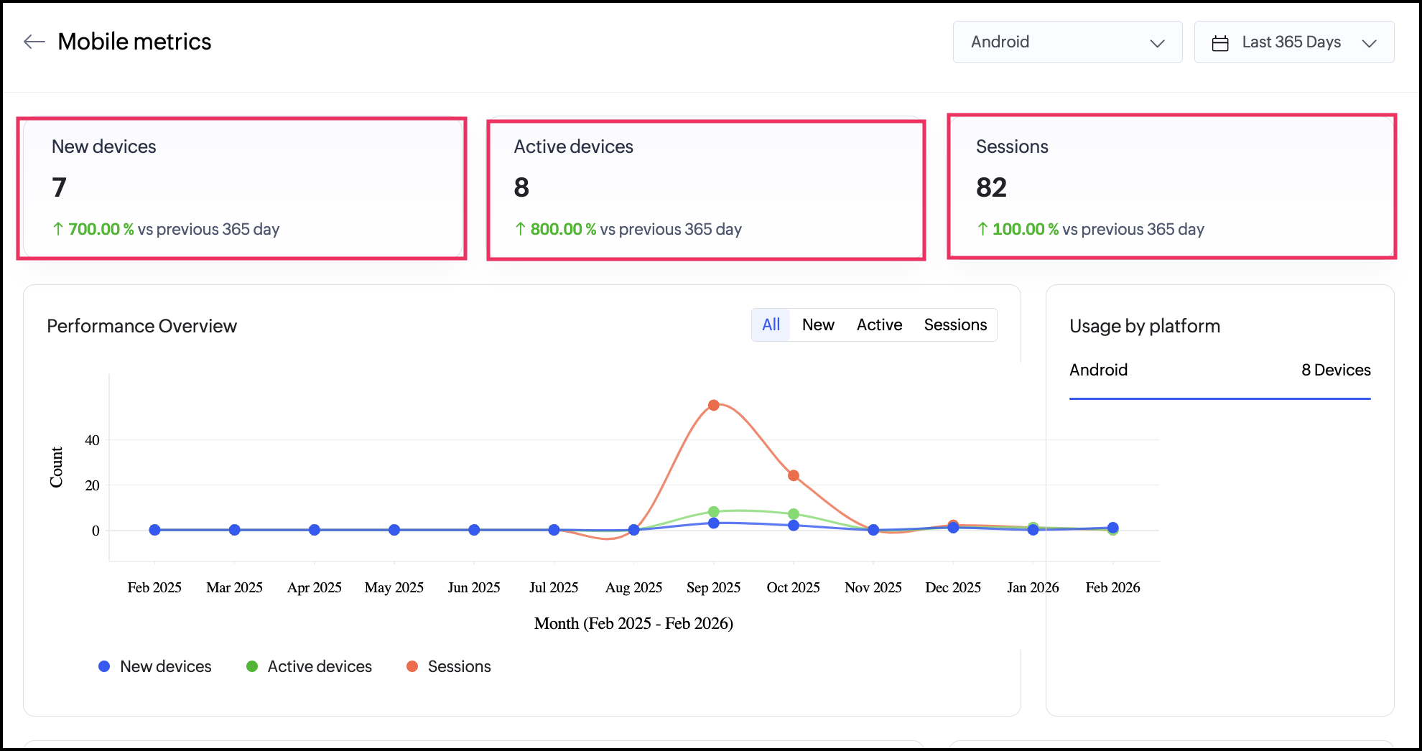
Task: Click the Sessions summary card showing 82
Action: click(1171, 187)
